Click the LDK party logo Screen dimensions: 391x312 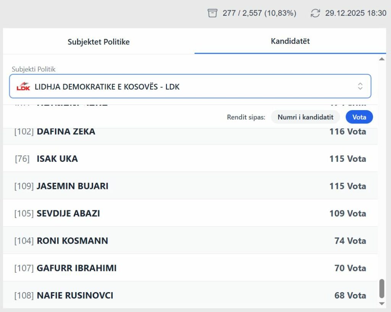tap(23, 86)
